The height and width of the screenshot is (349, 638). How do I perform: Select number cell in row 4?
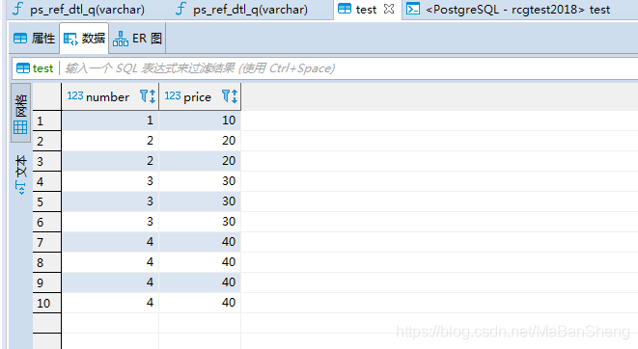(x=110, y=181)
